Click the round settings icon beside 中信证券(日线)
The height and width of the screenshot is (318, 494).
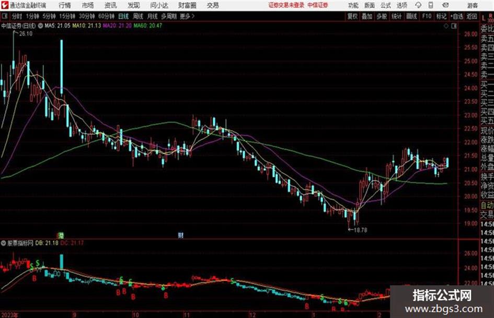coord(40,26)
